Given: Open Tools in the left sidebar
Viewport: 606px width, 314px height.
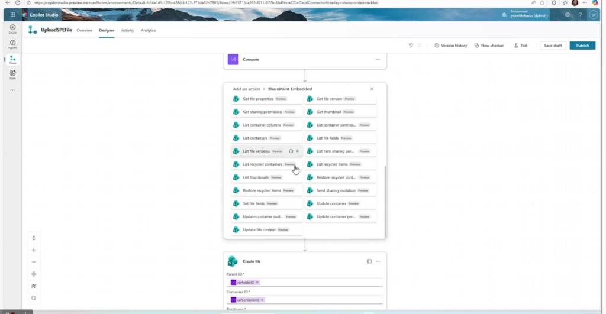Looking at the screenshot, I should tap(12, 75).
